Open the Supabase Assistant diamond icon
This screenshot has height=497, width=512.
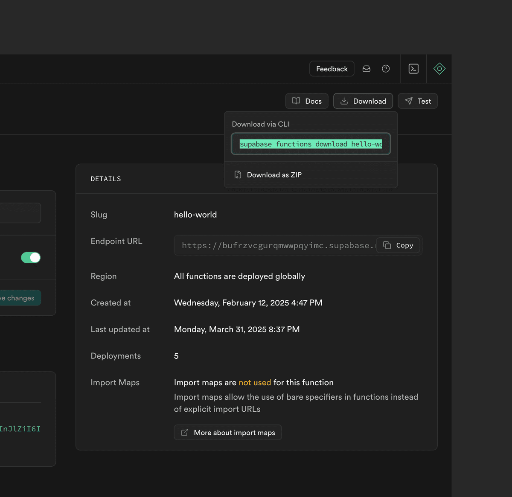click(x=439, y=68)
